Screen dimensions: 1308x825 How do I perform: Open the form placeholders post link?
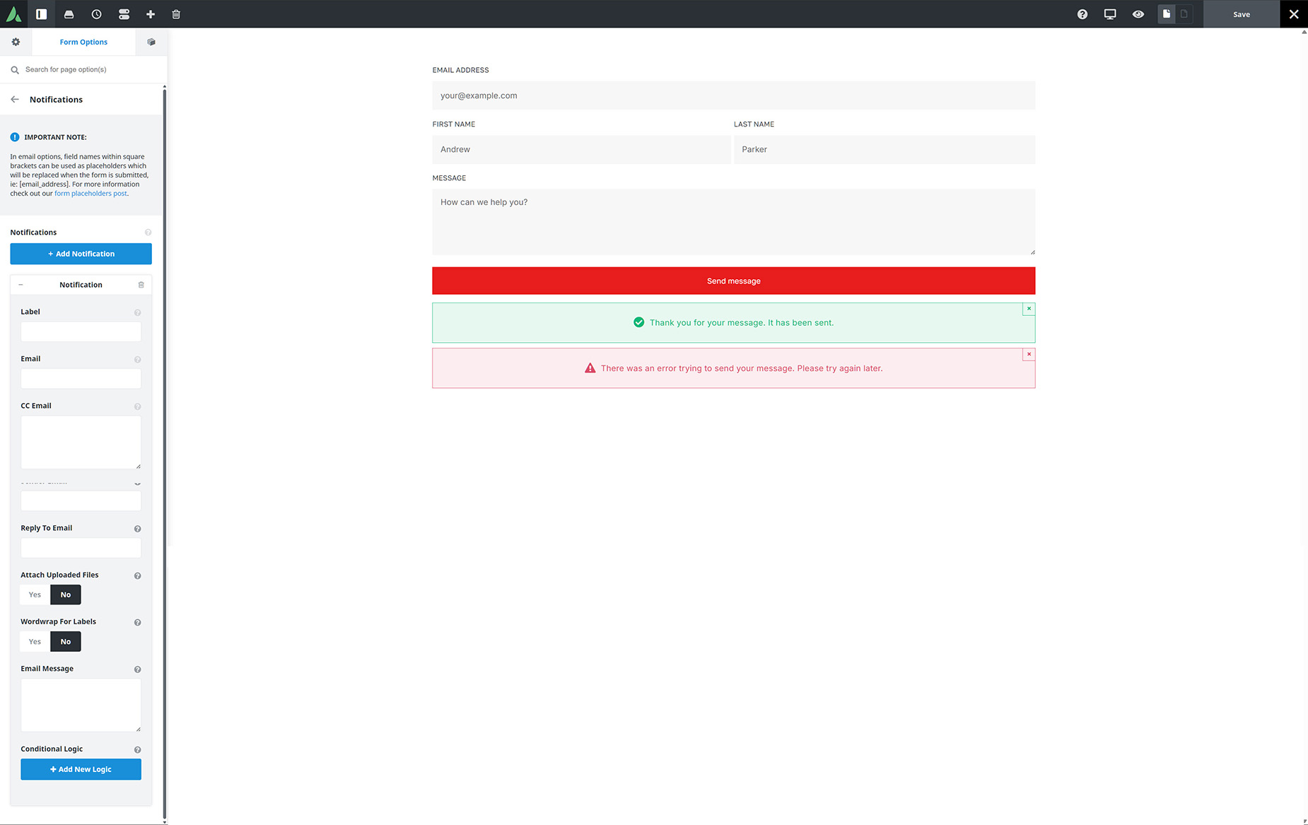point(90,194)
